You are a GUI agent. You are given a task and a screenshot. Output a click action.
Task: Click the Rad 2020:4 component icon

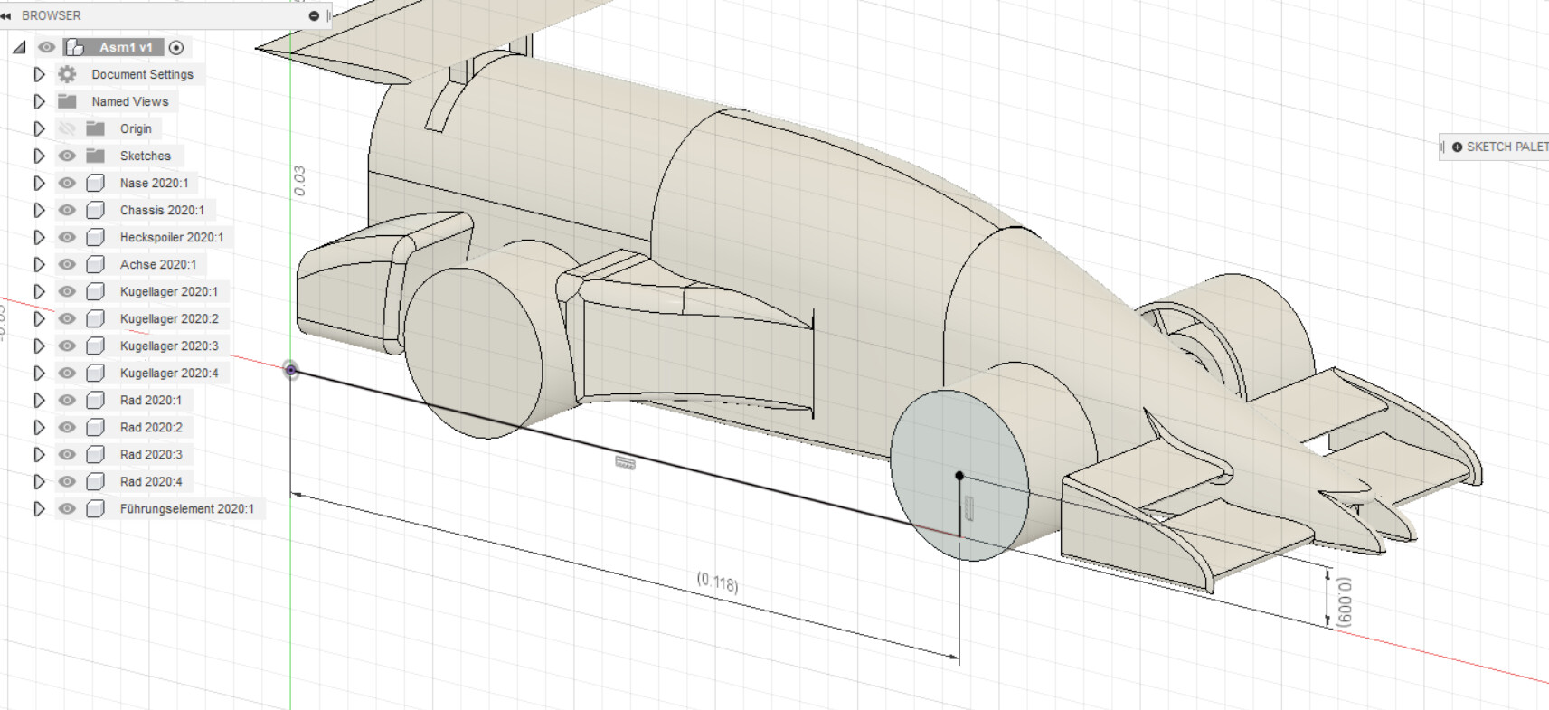point(96,481)
